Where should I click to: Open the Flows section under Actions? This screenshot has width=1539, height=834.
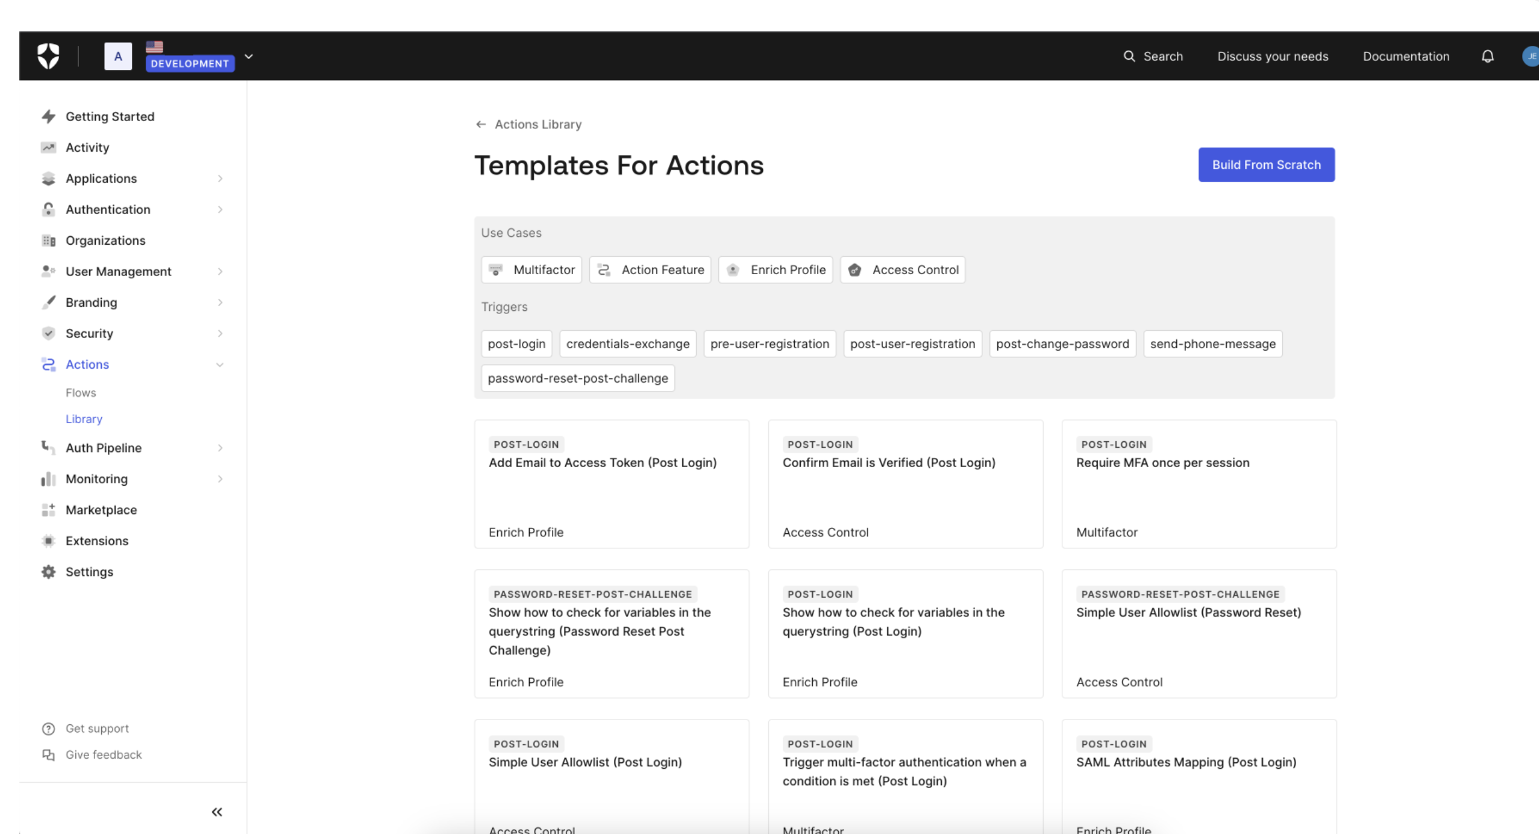point(81,392)
